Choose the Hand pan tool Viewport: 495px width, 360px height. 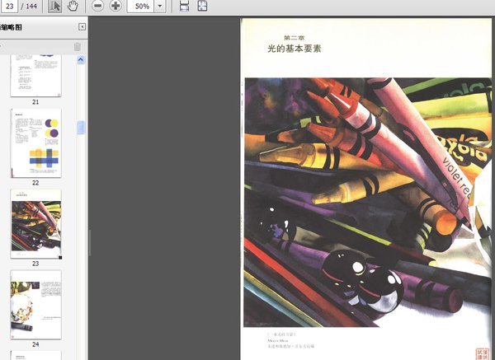click(73, 6)
